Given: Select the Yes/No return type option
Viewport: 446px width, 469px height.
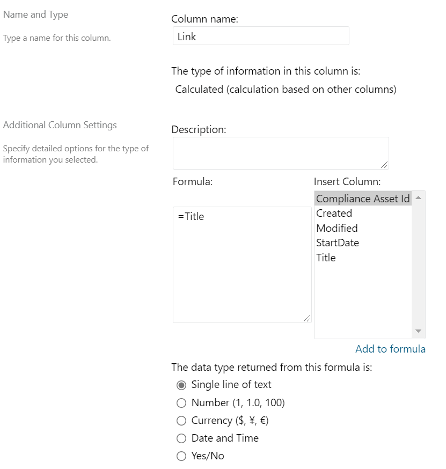Looking at the screenshot, I should click(181, 456).
